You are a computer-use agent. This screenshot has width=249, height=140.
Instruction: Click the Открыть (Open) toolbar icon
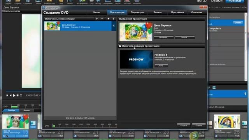click(x=18, y=2)
